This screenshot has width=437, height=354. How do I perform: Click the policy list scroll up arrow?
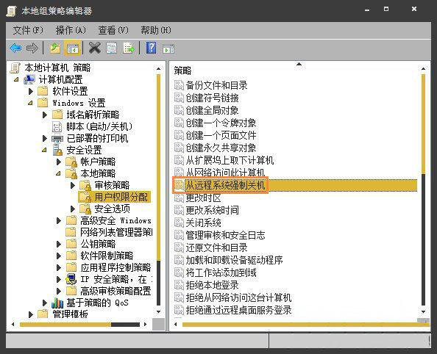click(x=423, y=68)
